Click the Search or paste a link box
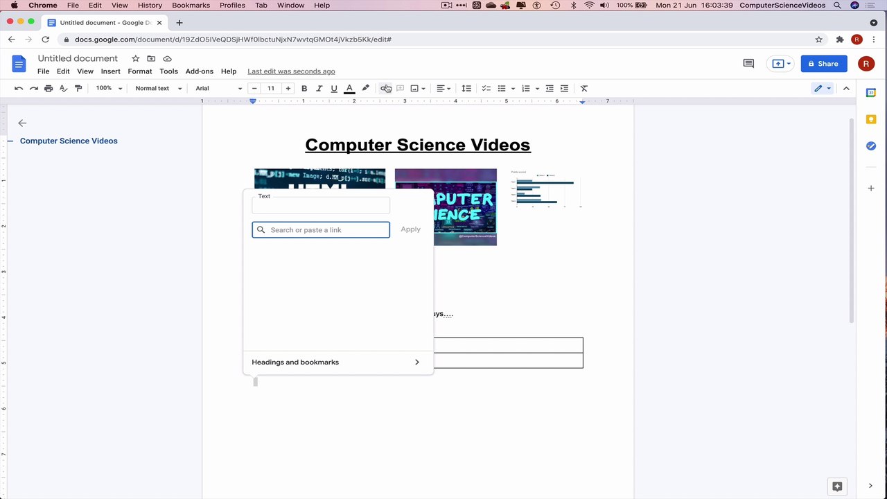Screen dimensions: 887x499 (x=321, y=229)
